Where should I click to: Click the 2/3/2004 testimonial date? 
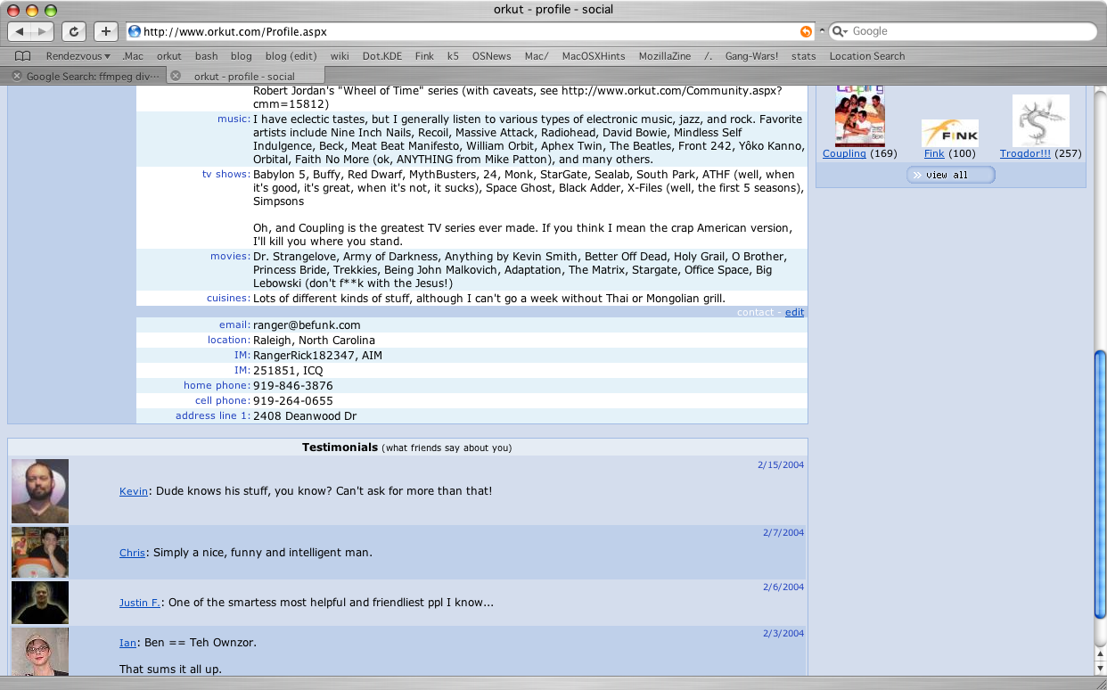(x=783, y=633)
